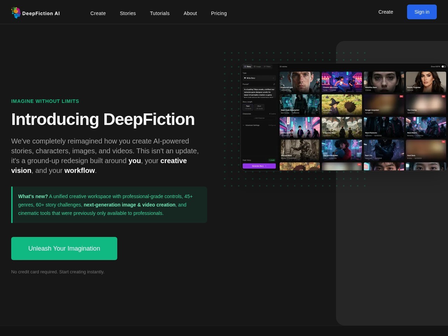Open the Dragonfall Reign story thumbnail
This screenshot has height=336, width=448.
point(342,127)
